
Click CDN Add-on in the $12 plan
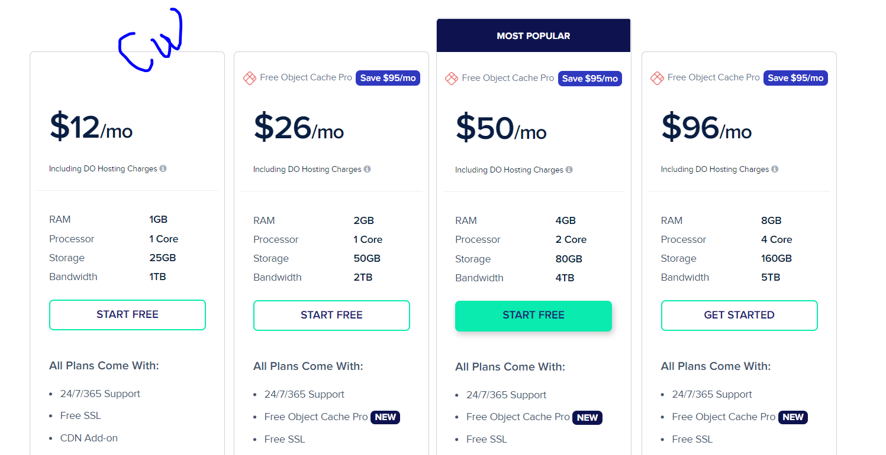point(89,438)
